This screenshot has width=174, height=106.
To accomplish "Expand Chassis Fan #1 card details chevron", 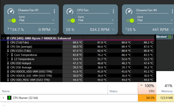I will click(54, 29).
